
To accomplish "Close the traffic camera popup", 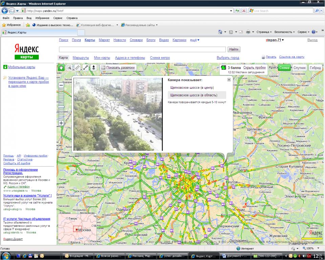I will [229, 80].
